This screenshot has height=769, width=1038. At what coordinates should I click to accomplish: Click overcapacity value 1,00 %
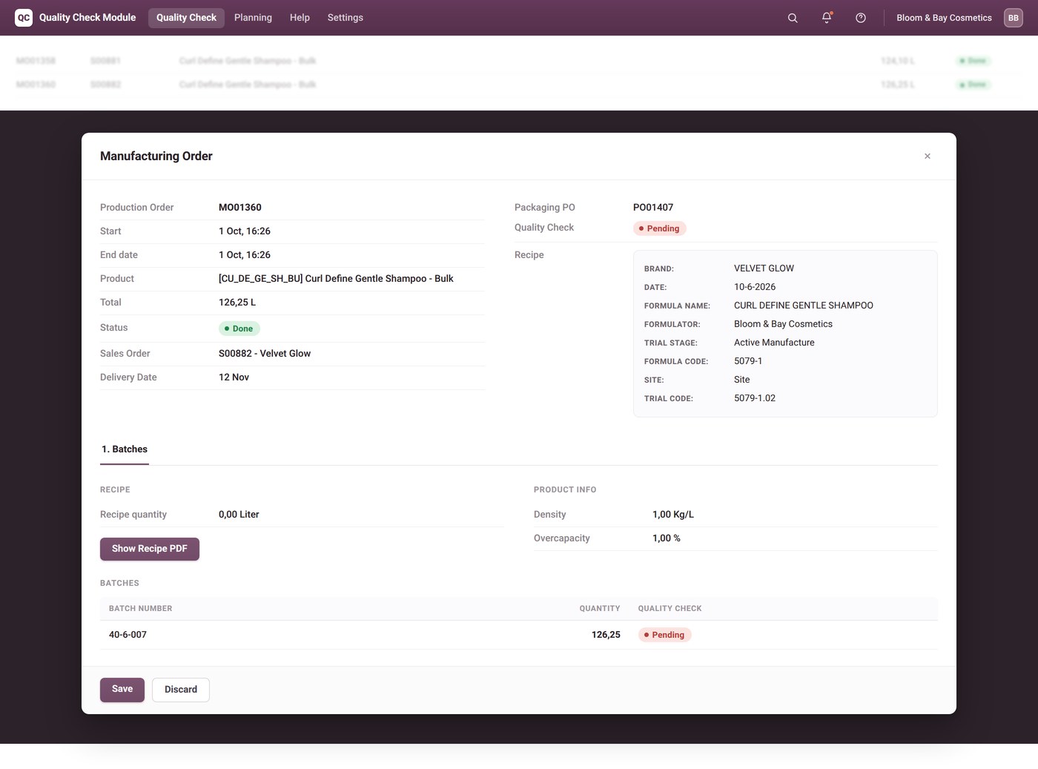667,538
